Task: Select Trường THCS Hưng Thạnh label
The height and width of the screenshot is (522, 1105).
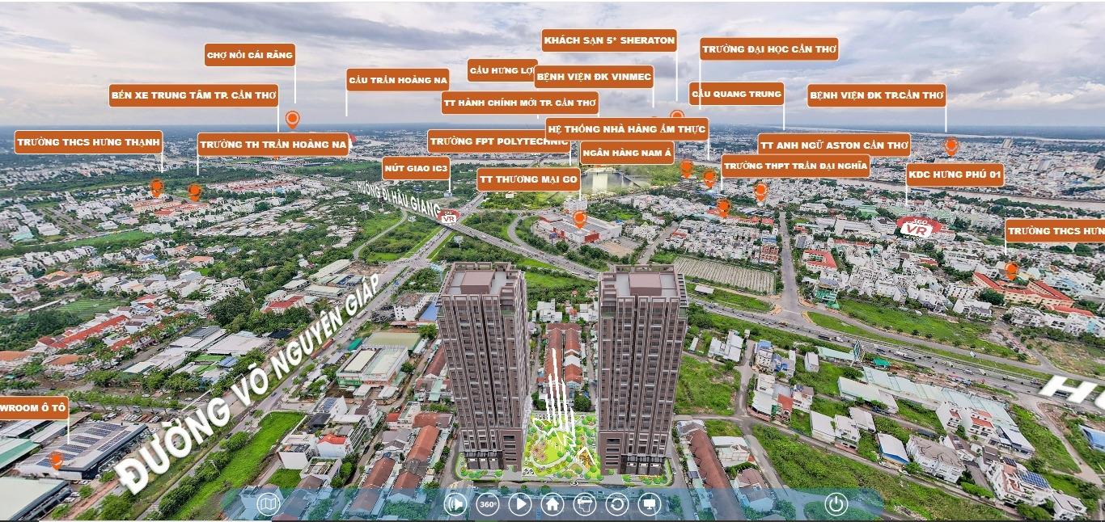Action: pos(88,142)
